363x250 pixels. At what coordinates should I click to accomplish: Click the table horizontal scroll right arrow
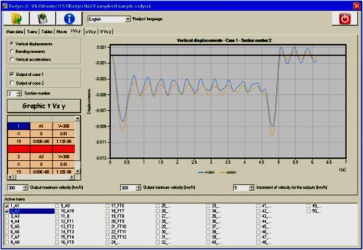point(72,177)
